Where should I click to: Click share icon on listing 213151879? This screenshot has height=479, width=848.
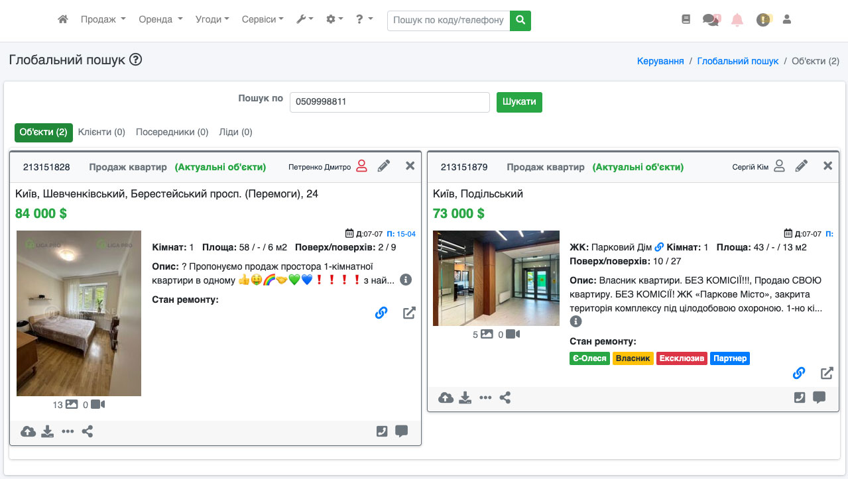click(505, 398)
